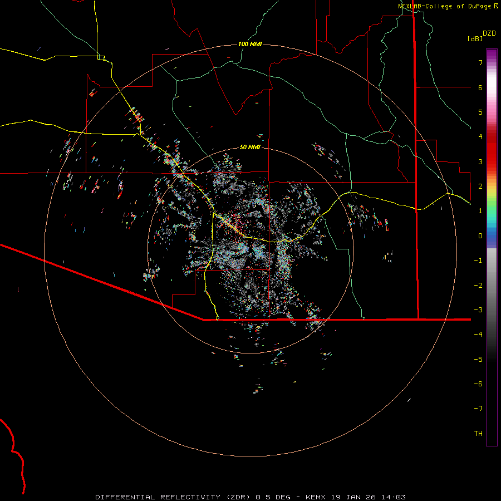Click the DZD color scale title
Viewport: 501px width, 501px height.
click(489, 33)
